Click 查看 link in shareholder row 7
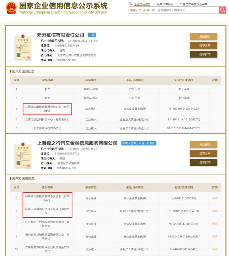 click(215, 211)
